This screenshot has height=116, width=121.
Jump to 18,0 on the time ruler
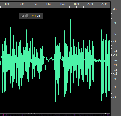pyautogui.click(x=76, y=4)
